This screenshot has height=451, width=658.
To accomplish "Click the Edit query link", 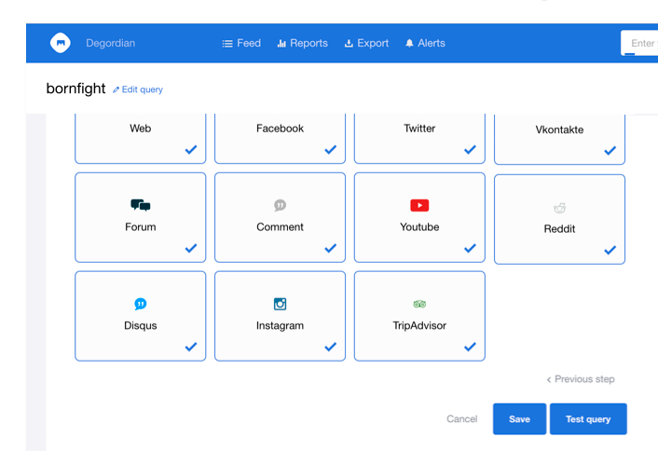I will tap(138, 89).
